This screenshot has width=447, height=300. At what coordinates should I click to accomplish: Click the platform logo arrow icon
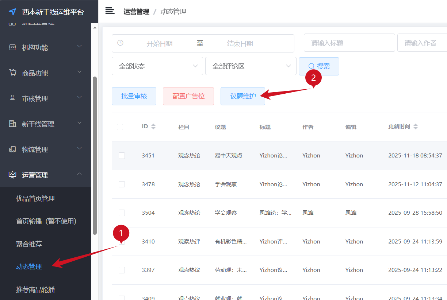click(12, 12)
